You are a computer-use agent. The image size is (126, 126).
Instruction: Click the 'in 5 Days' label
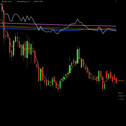pyautogui.click(x=121, y=99)
